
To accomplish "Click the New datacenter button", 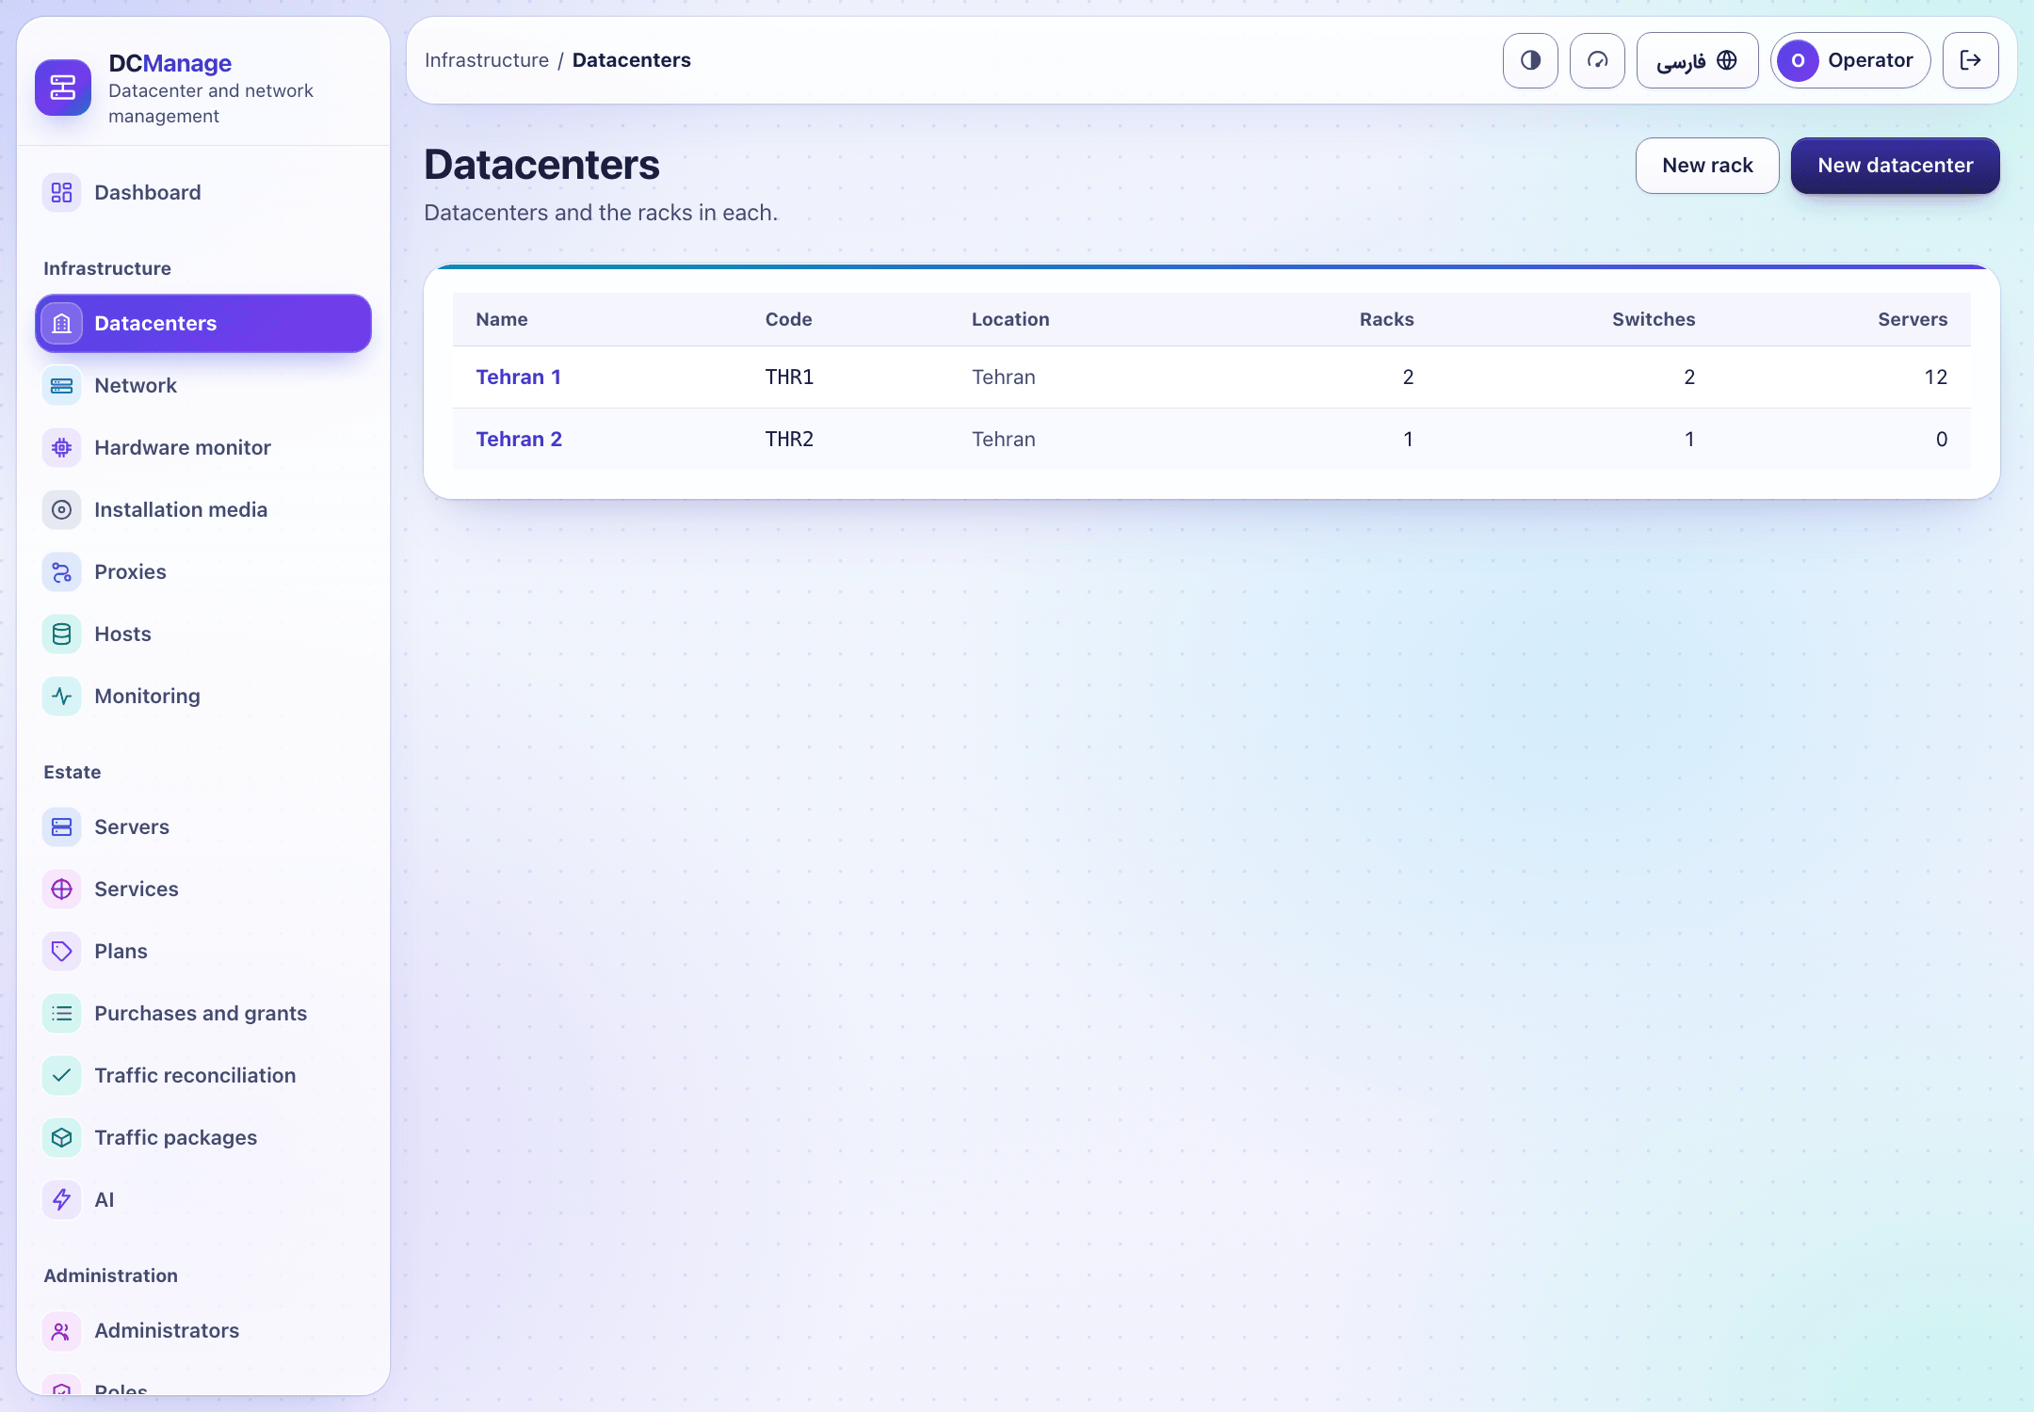I will [1896, 166].
